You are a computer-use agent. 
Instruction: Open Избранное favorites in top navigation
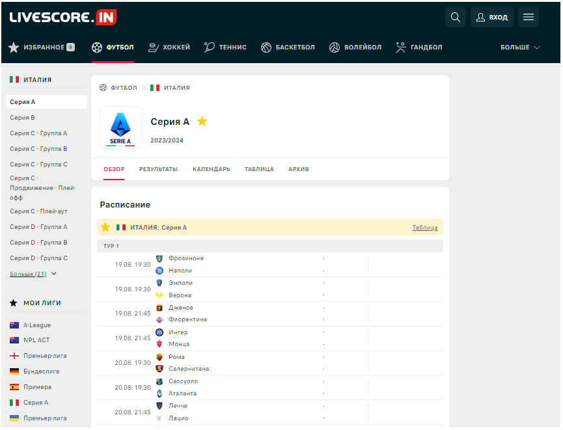(x=42, y=47)
